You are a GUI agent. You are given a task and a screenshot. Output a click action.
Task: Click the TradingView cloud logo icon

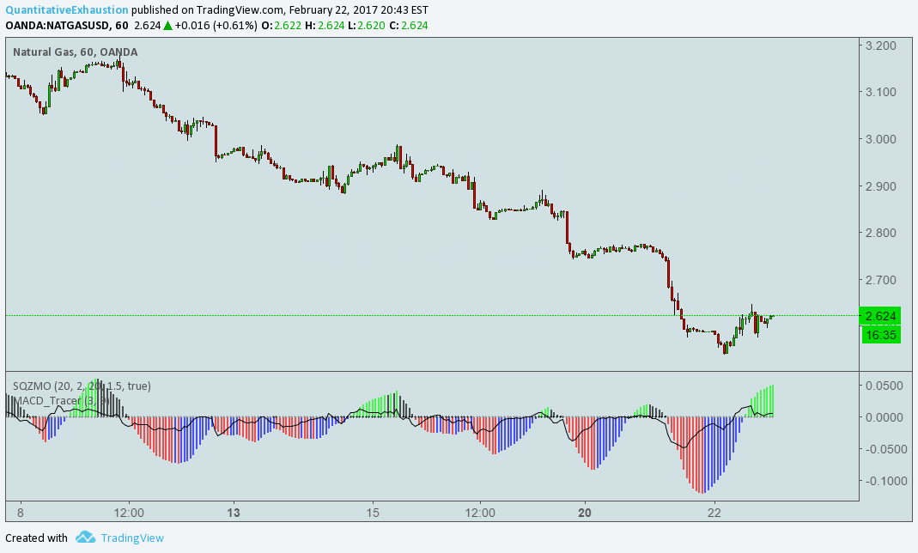click(x=86, y=537)
